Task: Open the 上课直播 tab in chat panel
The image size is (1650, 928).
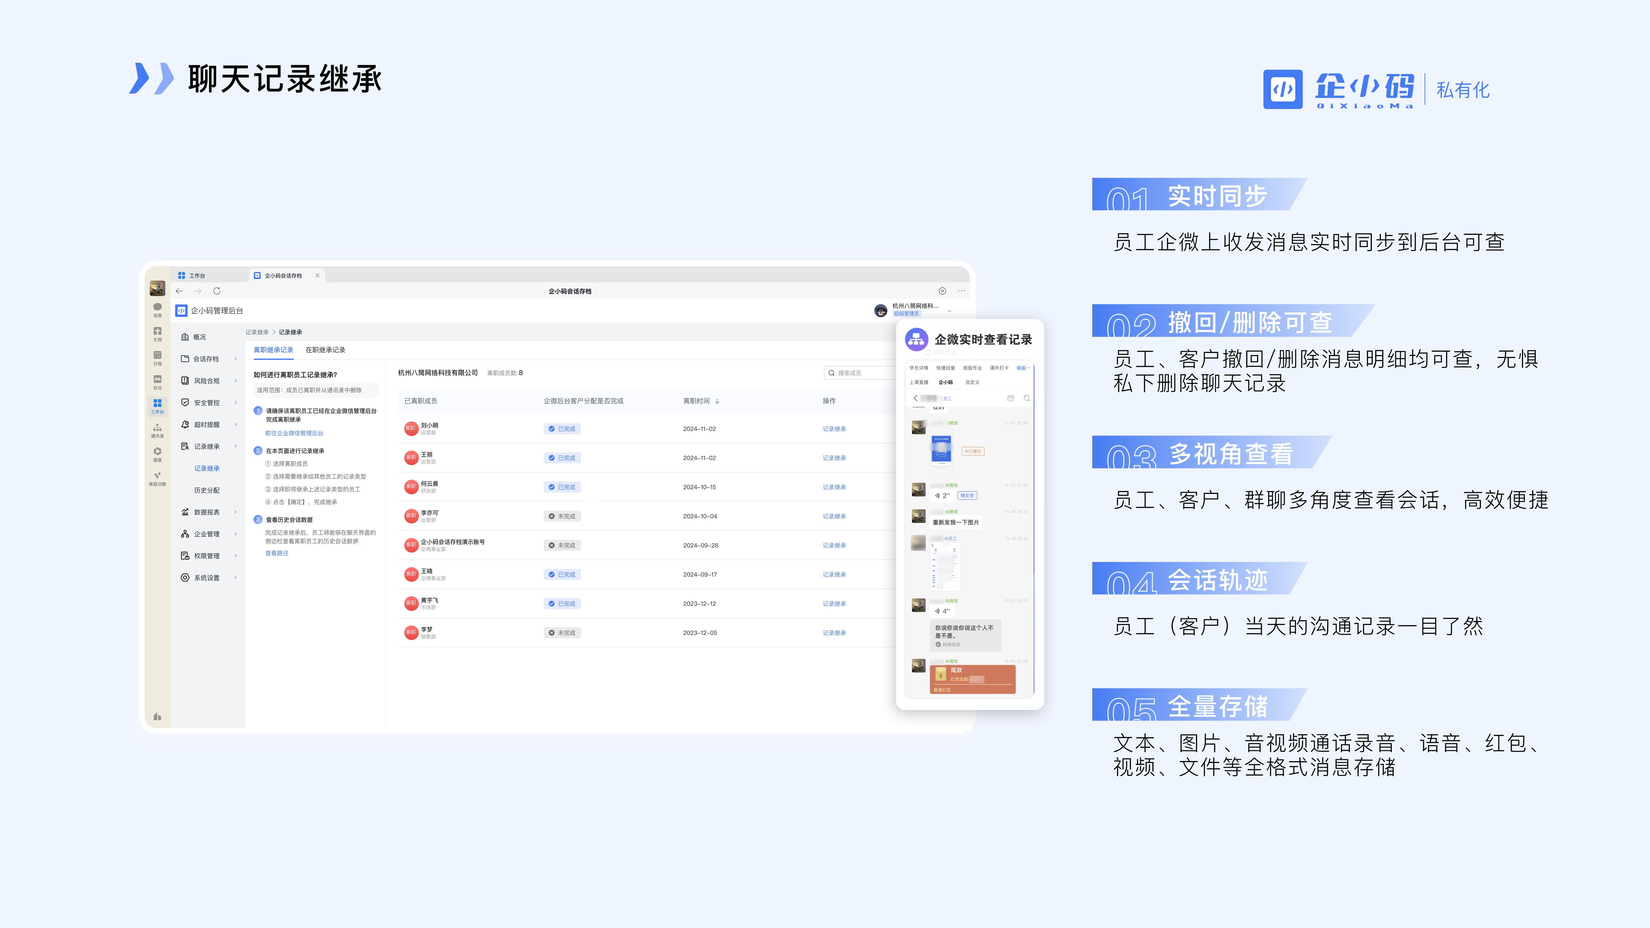Action: 918,382
